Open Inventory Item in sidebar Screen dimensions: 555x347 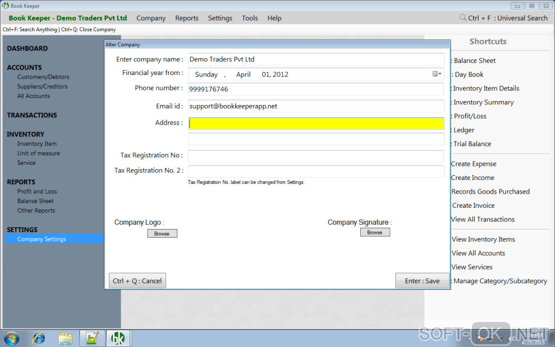pos(37,144)
